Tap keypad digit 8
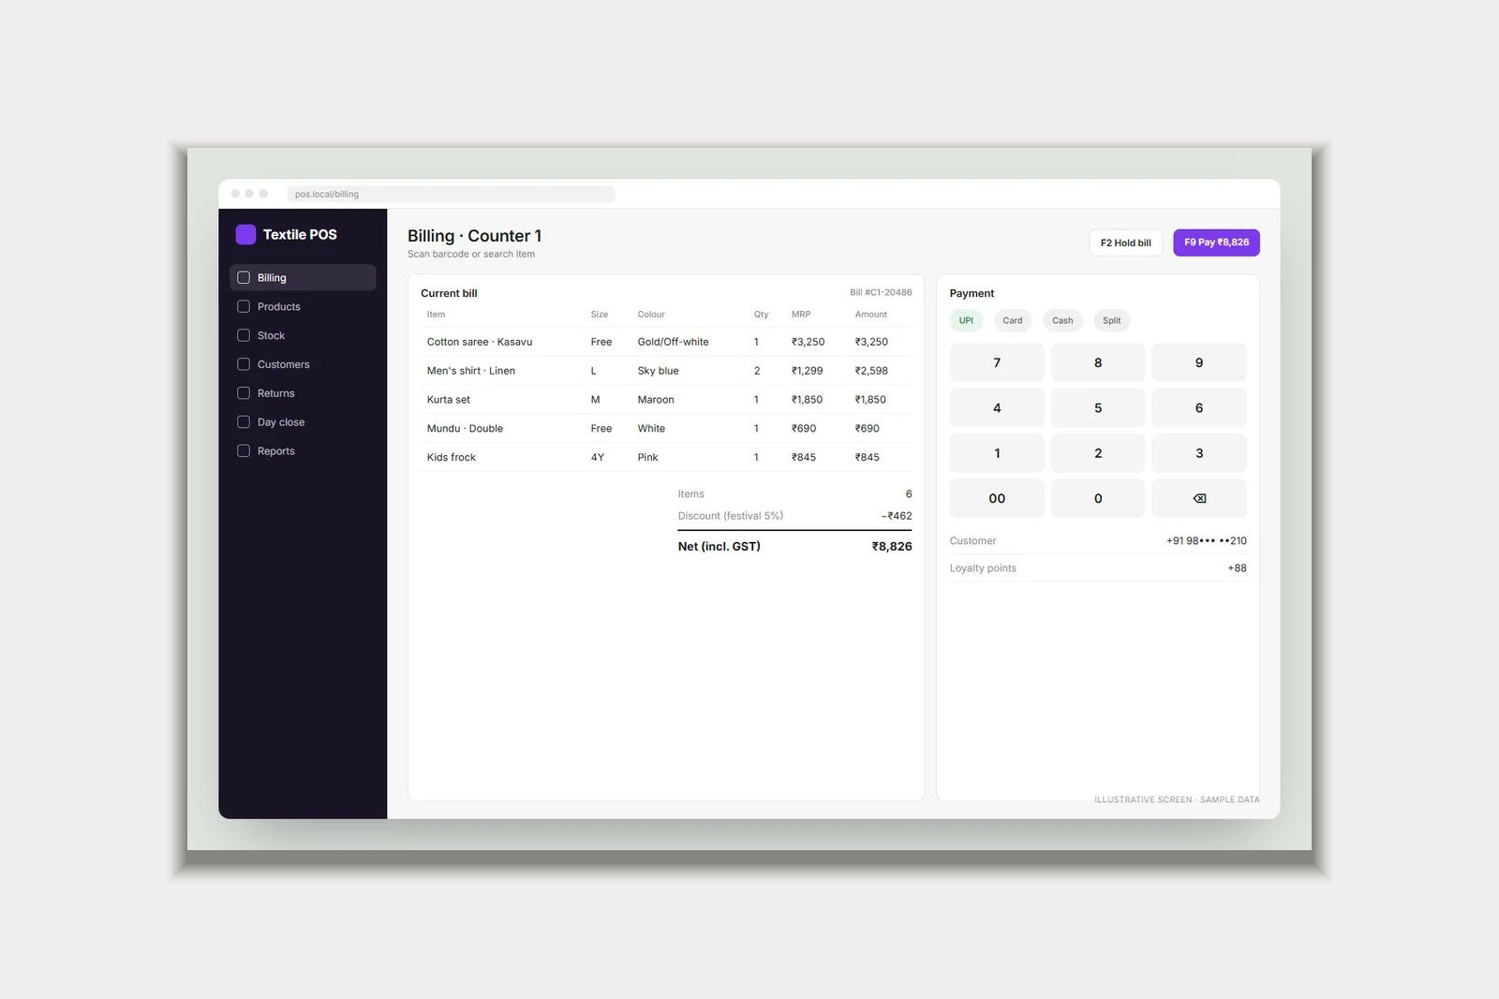This screenshot has height=999, width=1499. point(1098,362)
